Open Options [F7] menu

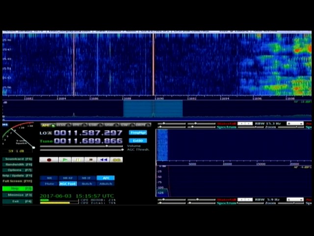18,170
